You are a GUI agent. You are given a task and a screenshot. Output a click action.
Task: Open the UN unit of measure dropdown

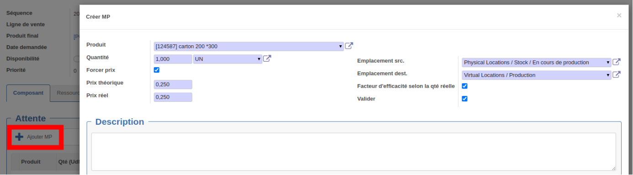[228, 59]
